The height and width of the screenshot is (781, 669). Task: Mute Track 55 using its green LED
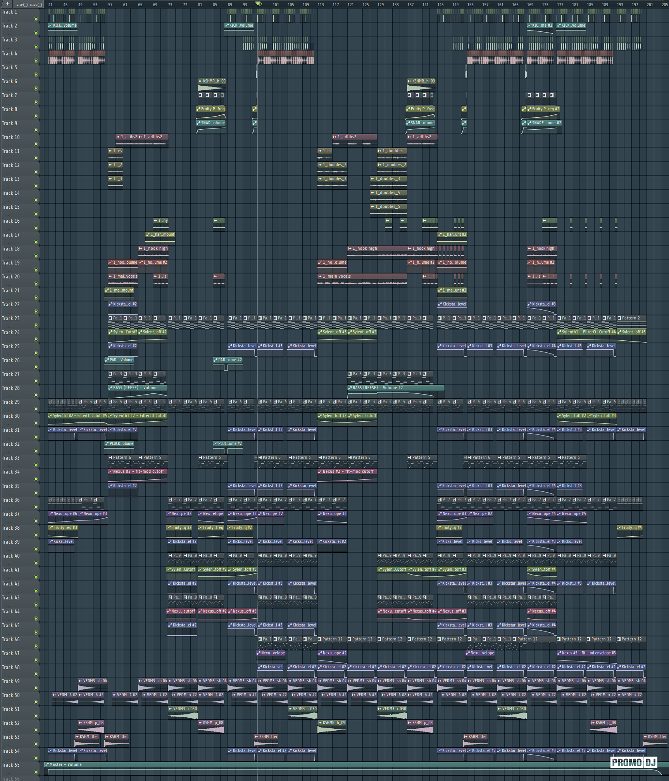[36, 772]
